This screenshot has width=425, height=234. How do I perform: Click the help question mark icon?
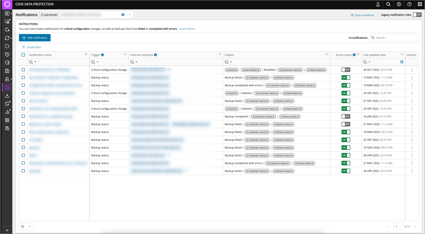click(409, 4)
